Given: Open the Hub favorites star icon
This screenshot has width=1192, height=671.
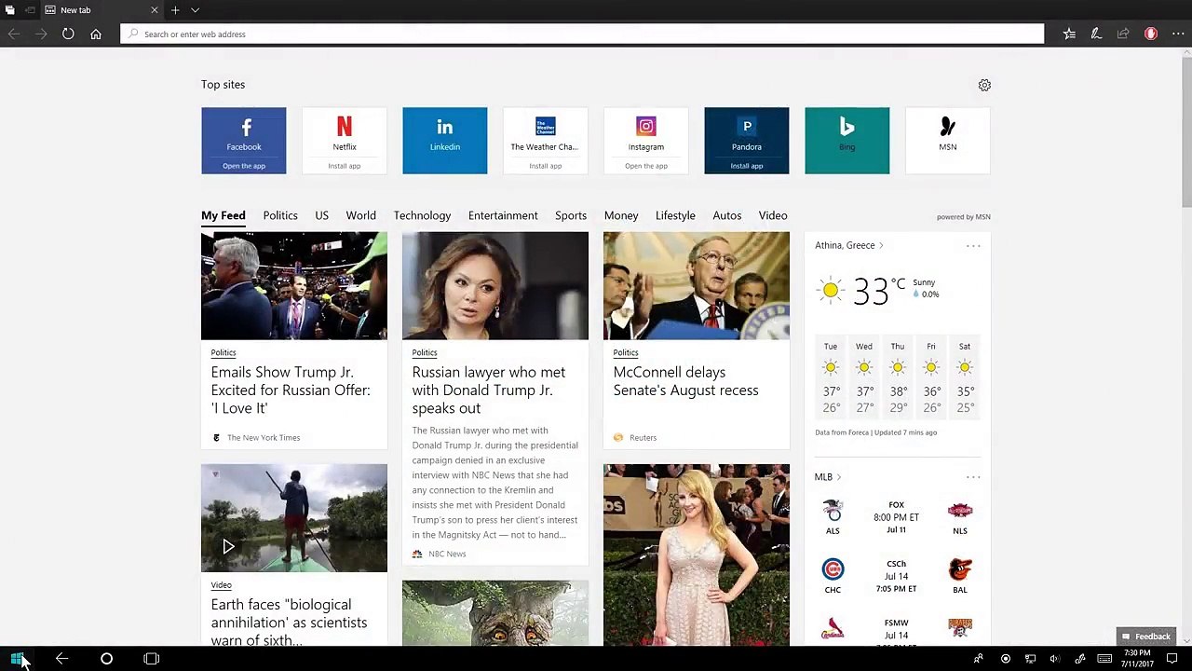Looking at the screenshot, I should (1069, 34).
